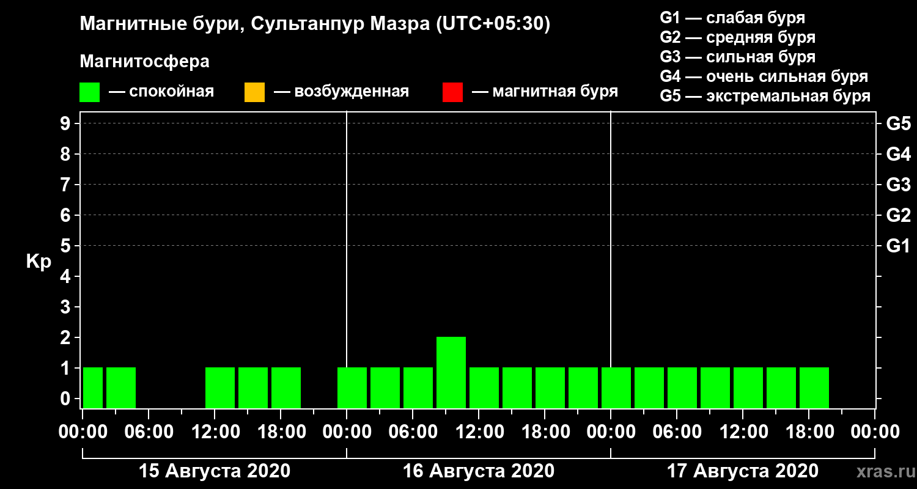
Task: Click 'G4 — очень сильная буря' legend line
Action: pyautogui.click(x=764, y=76)
